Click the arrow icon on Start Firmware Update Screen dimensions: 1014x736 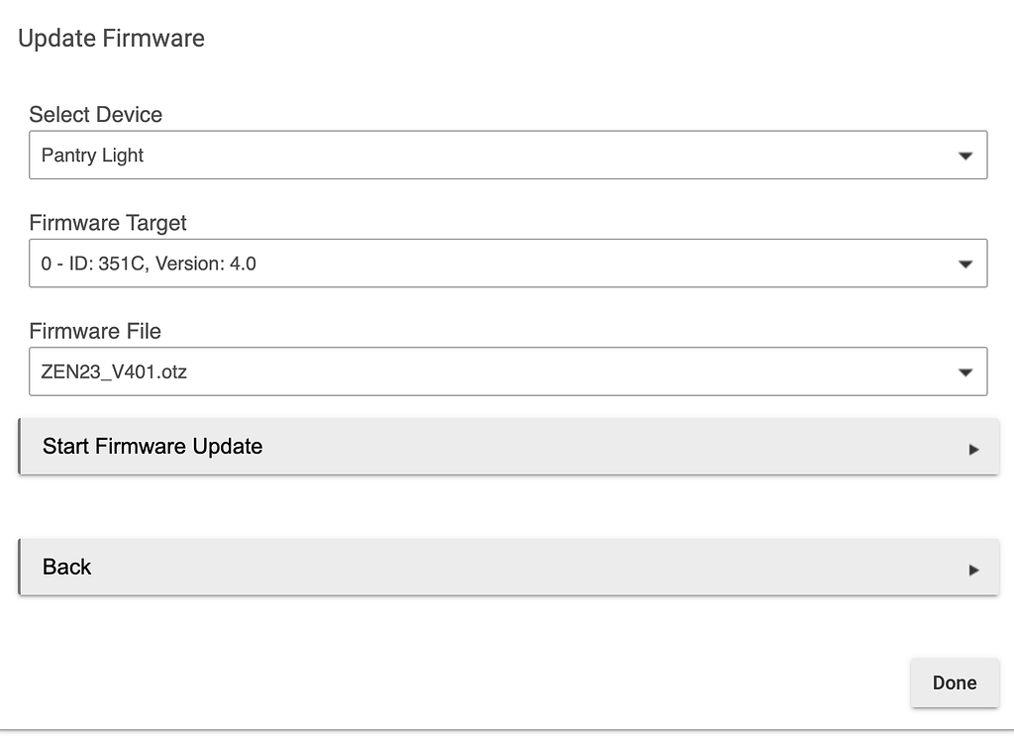(x=975, y=447)
